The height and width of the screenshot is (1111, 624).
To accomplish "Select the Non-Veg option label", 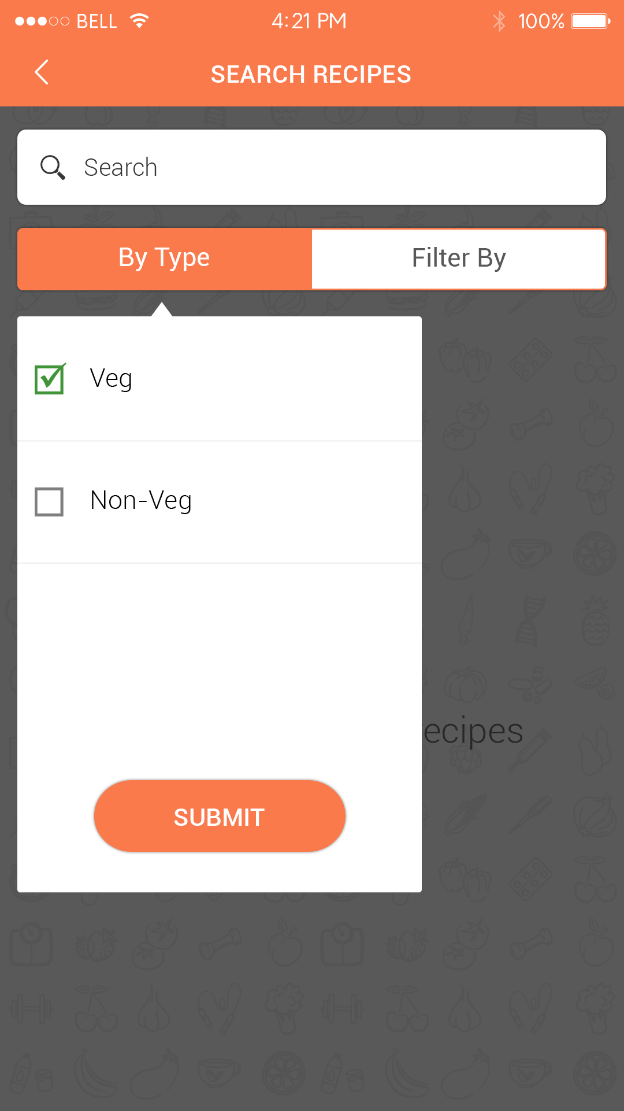I will pos(141,501).
